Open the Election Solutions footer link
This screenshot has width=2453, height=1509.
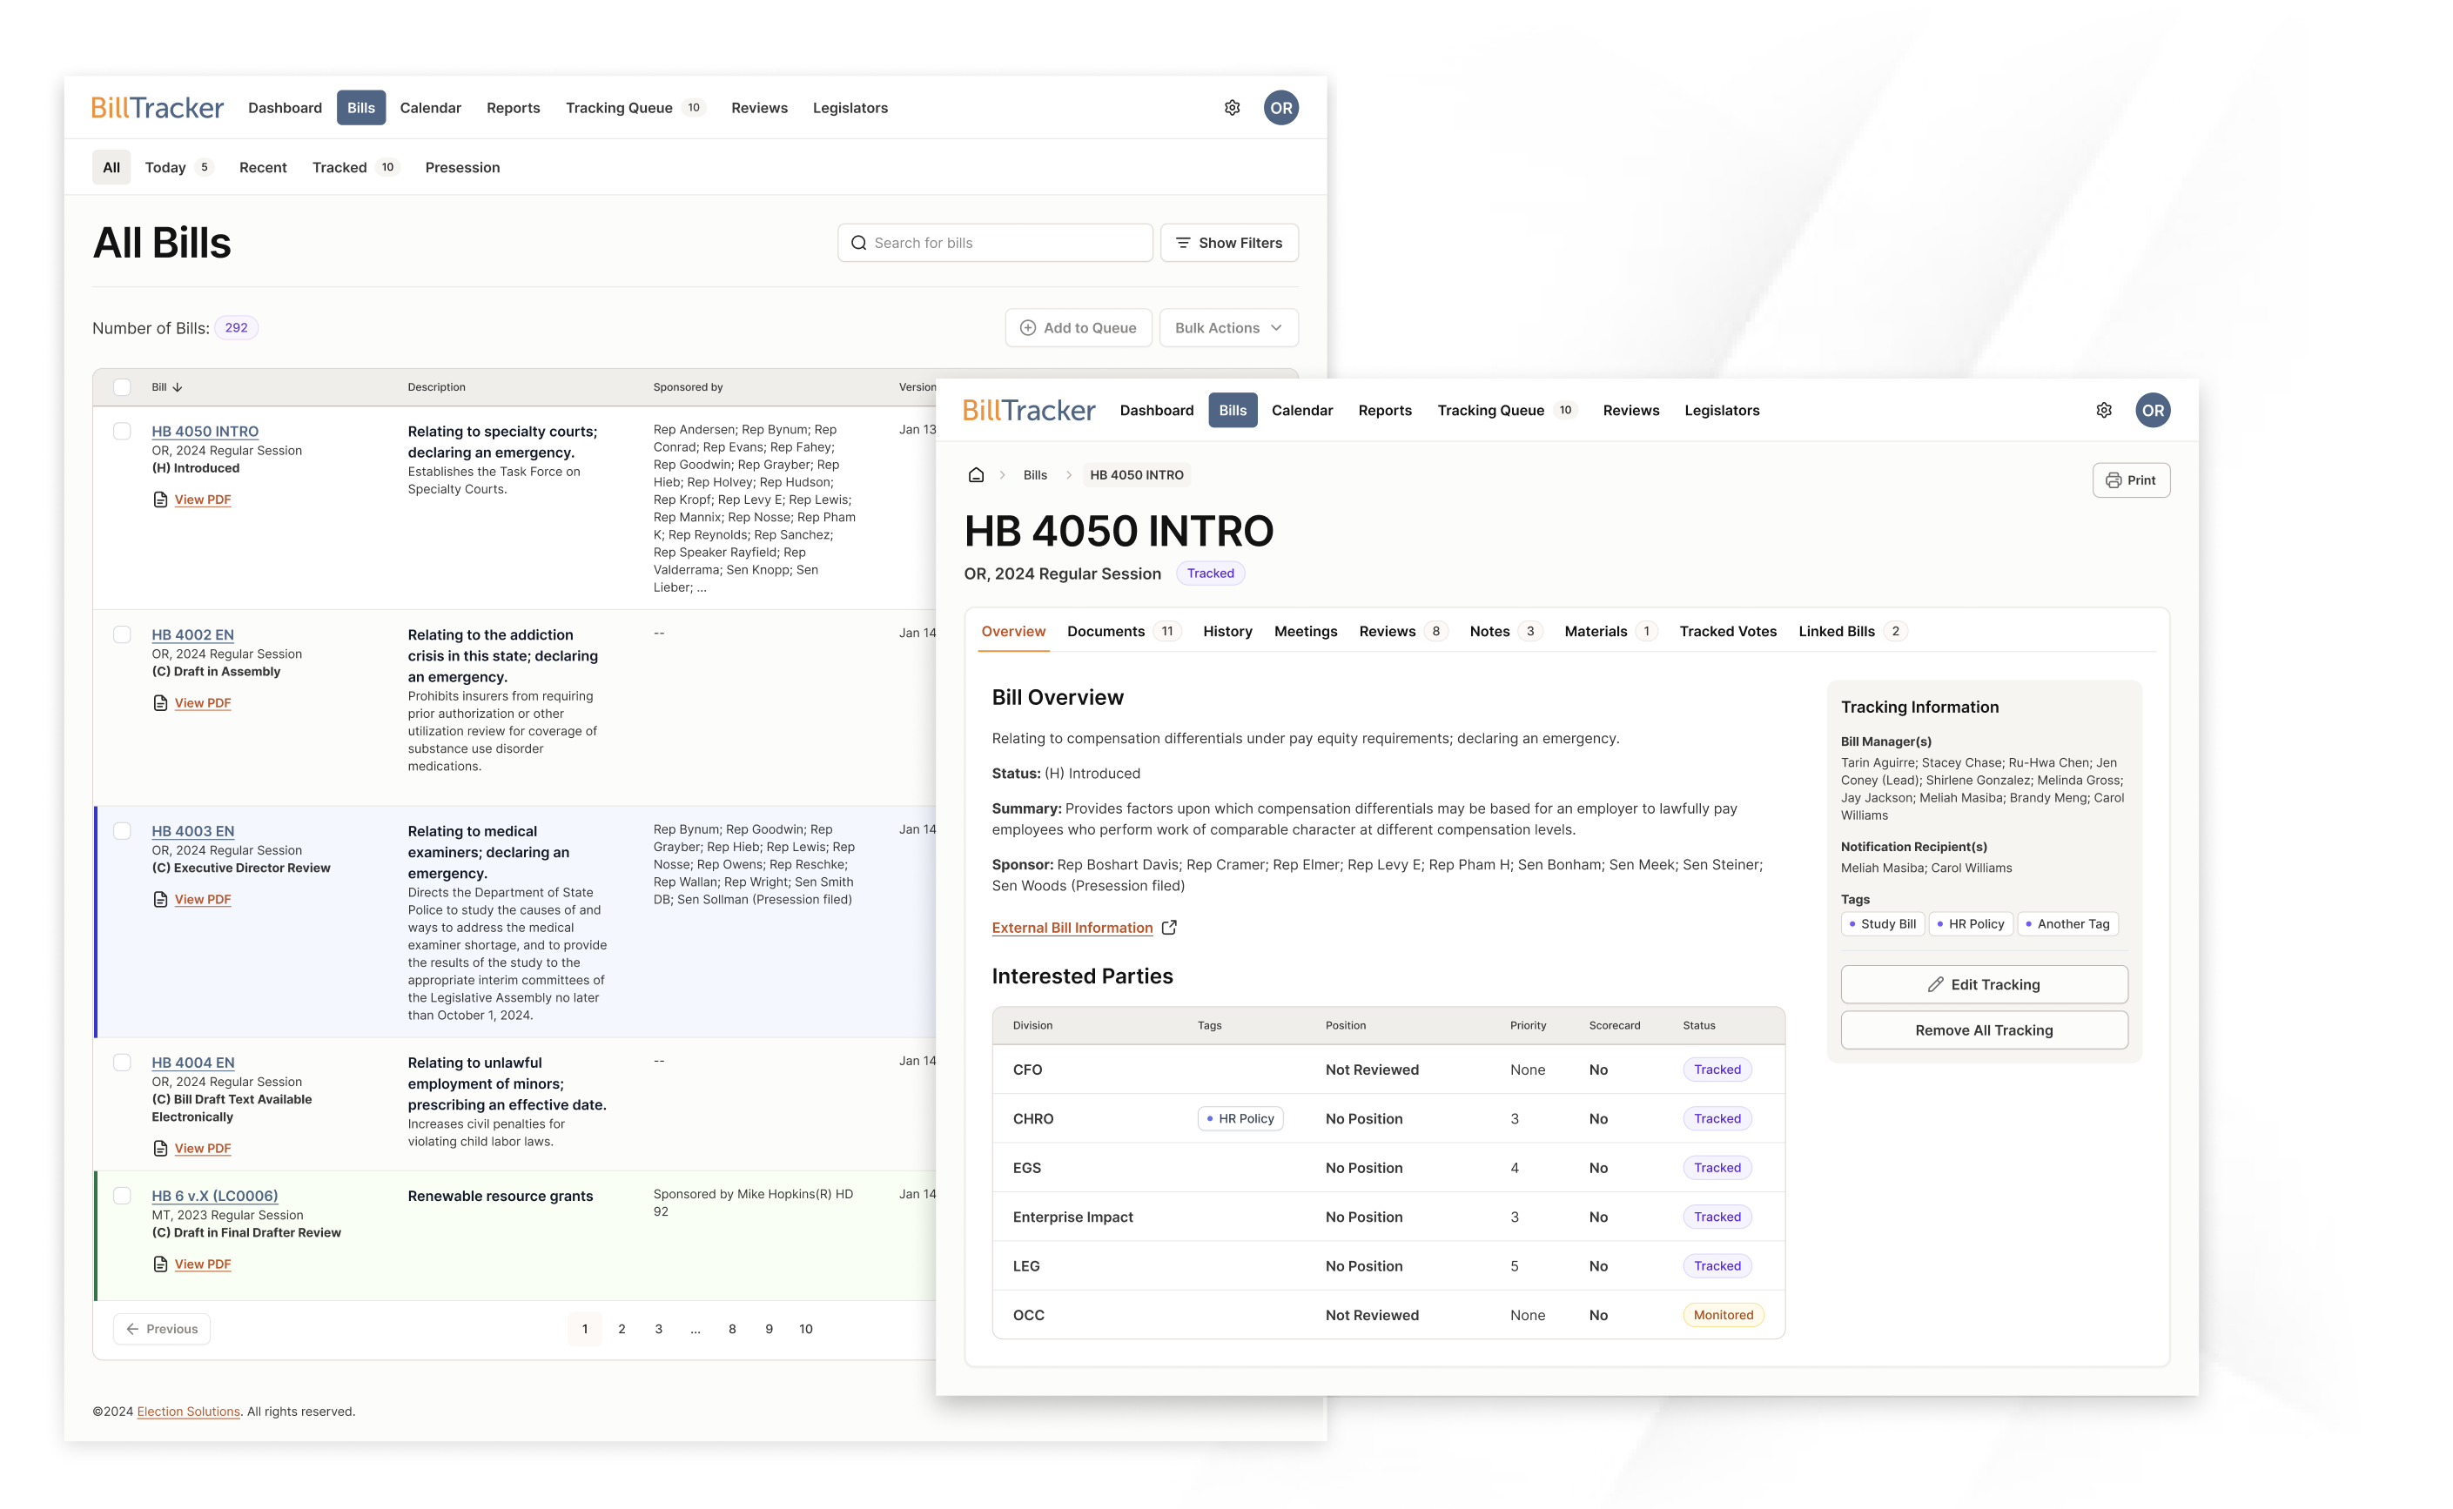tap(189, 1412)
